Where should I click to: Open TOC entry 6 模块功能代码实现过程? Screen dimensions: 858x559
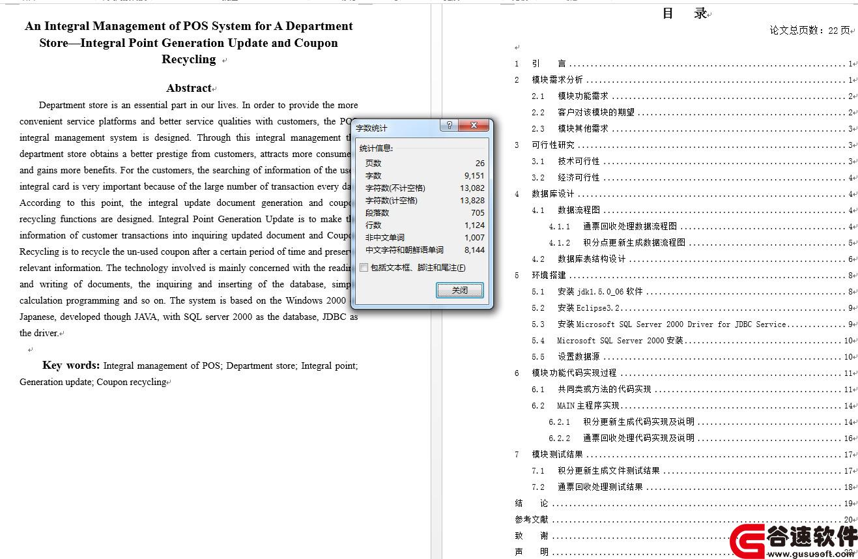point(683,373)
